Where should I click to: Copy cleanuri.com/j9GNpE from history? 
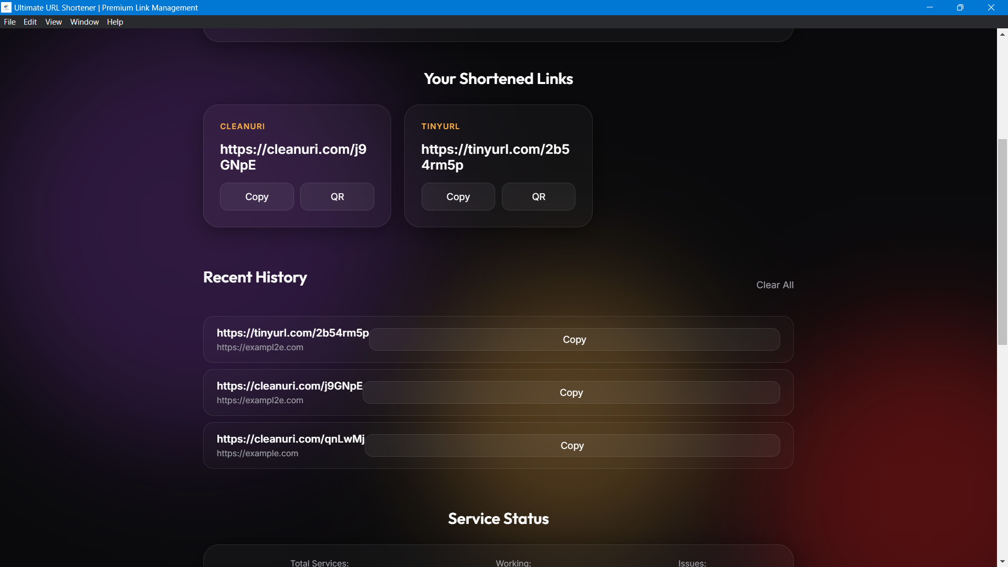[x=571, y=393]
